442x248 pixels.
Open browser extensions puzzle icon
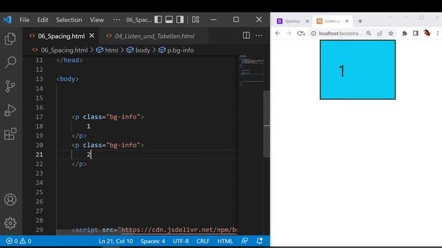pos(405,33)
